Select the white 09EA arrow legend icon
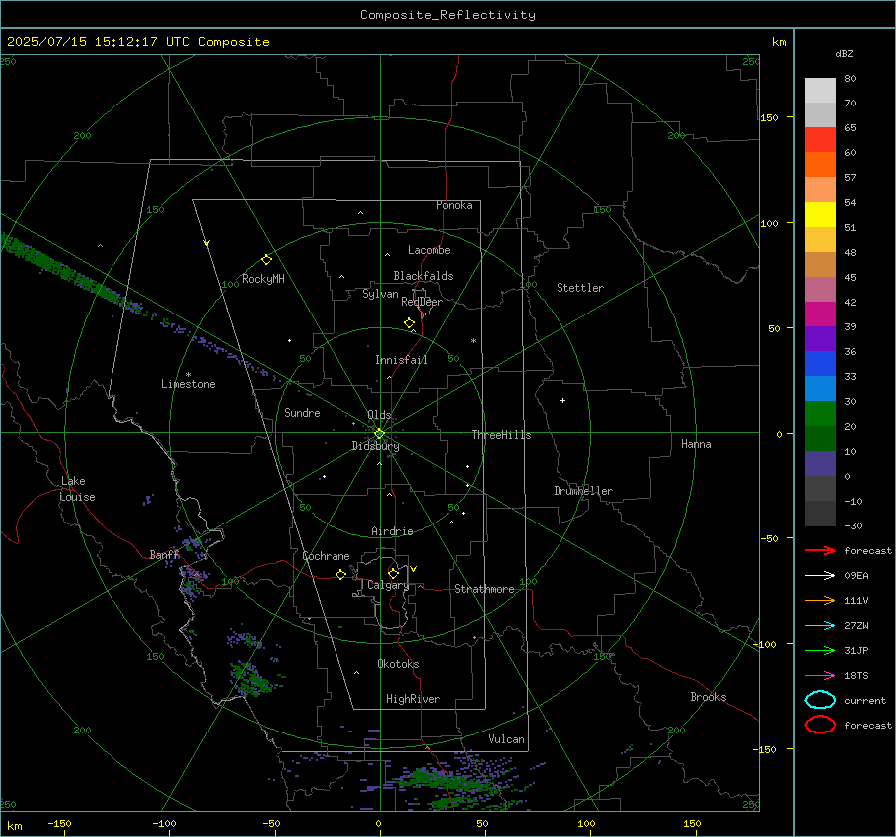 (x=820, y=575)
